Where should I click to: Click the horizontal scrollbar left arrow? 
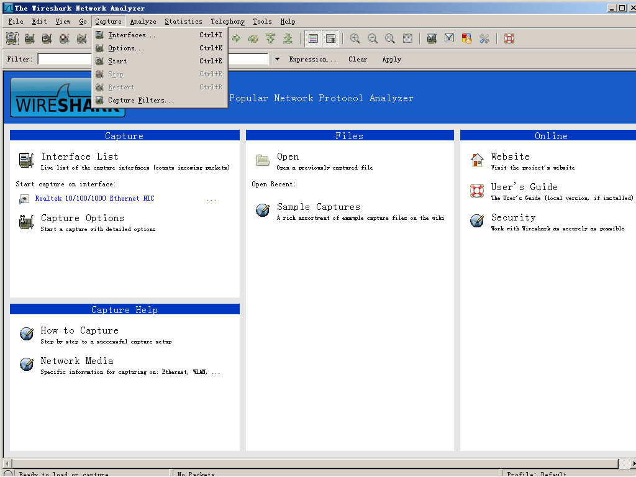pos(7,463)
